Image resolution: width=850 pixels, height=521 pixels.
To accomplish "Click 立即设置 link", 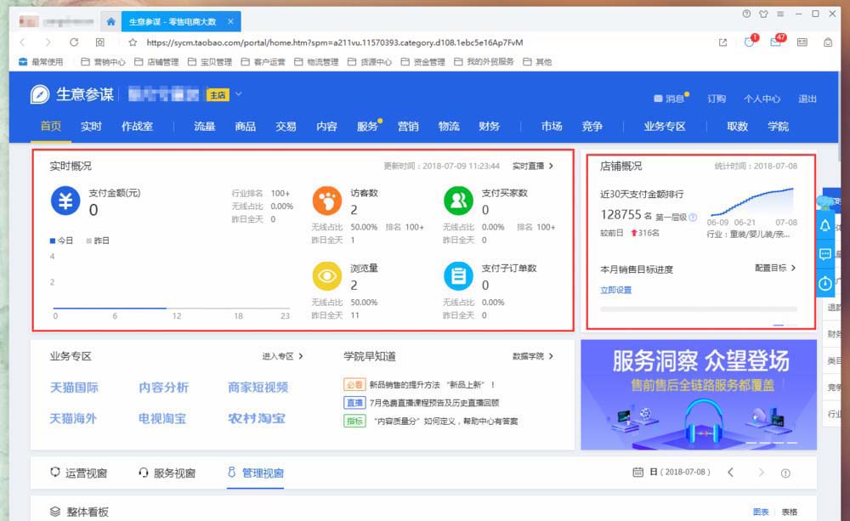I will click(615, 290).
